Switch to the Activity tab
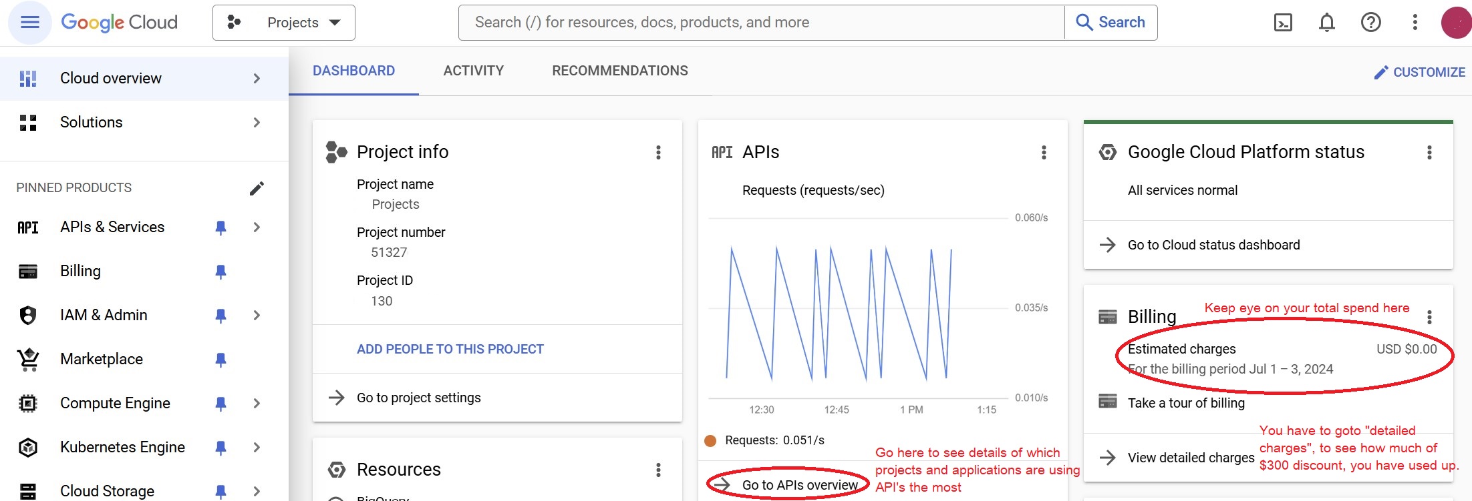Screen dimensions: 1472x501 [474, 71]
